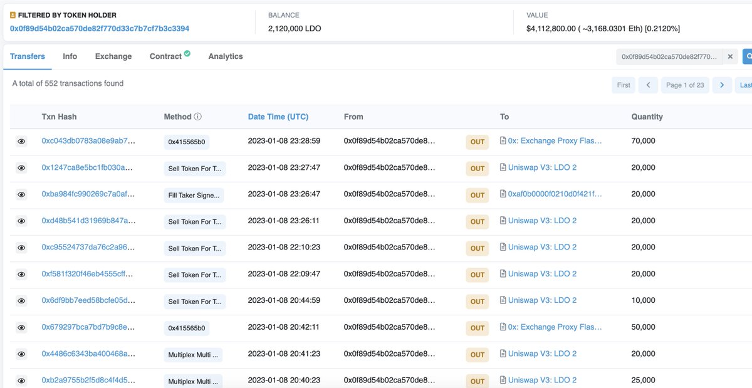
Task: Switch to the Transfers tab
Action: point(28,56)
